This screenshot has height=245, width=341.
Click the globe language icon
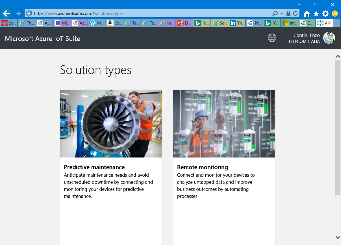pos(272,38)
